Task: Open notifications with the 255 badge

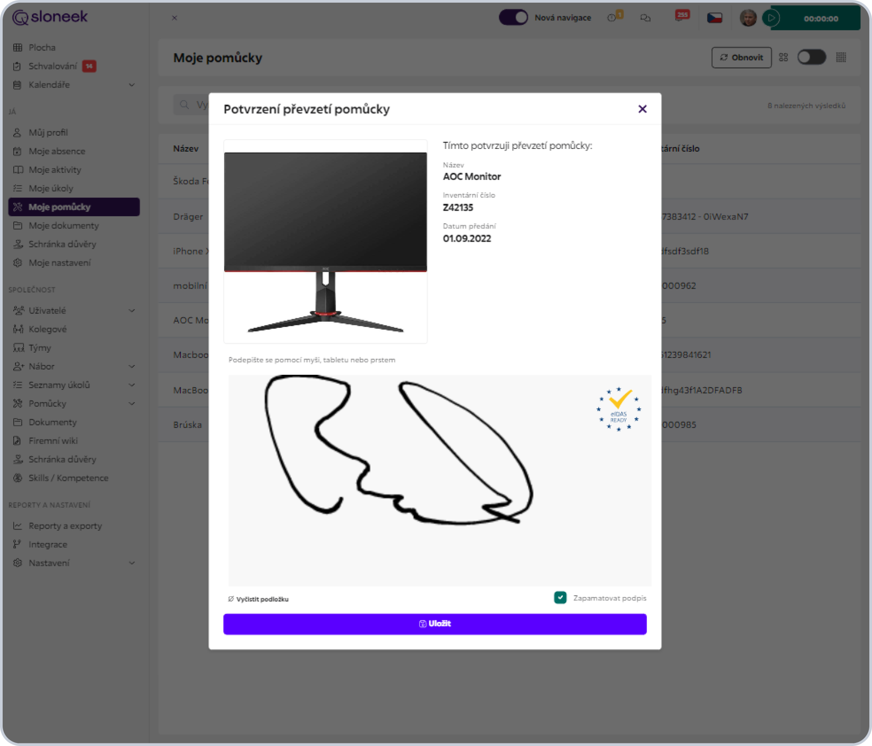Action: pyautogui.click(x=682, y=16)
